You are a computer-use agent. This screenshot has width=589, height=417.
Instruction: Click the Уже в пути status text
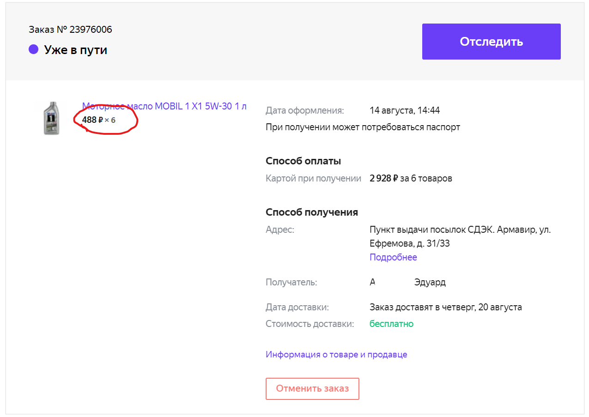(76, 50)
